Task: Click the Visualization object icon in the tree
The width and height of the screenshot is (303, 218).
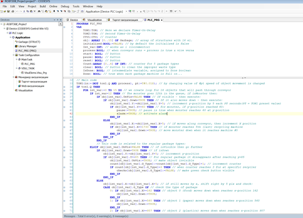Action: [16, 91]
